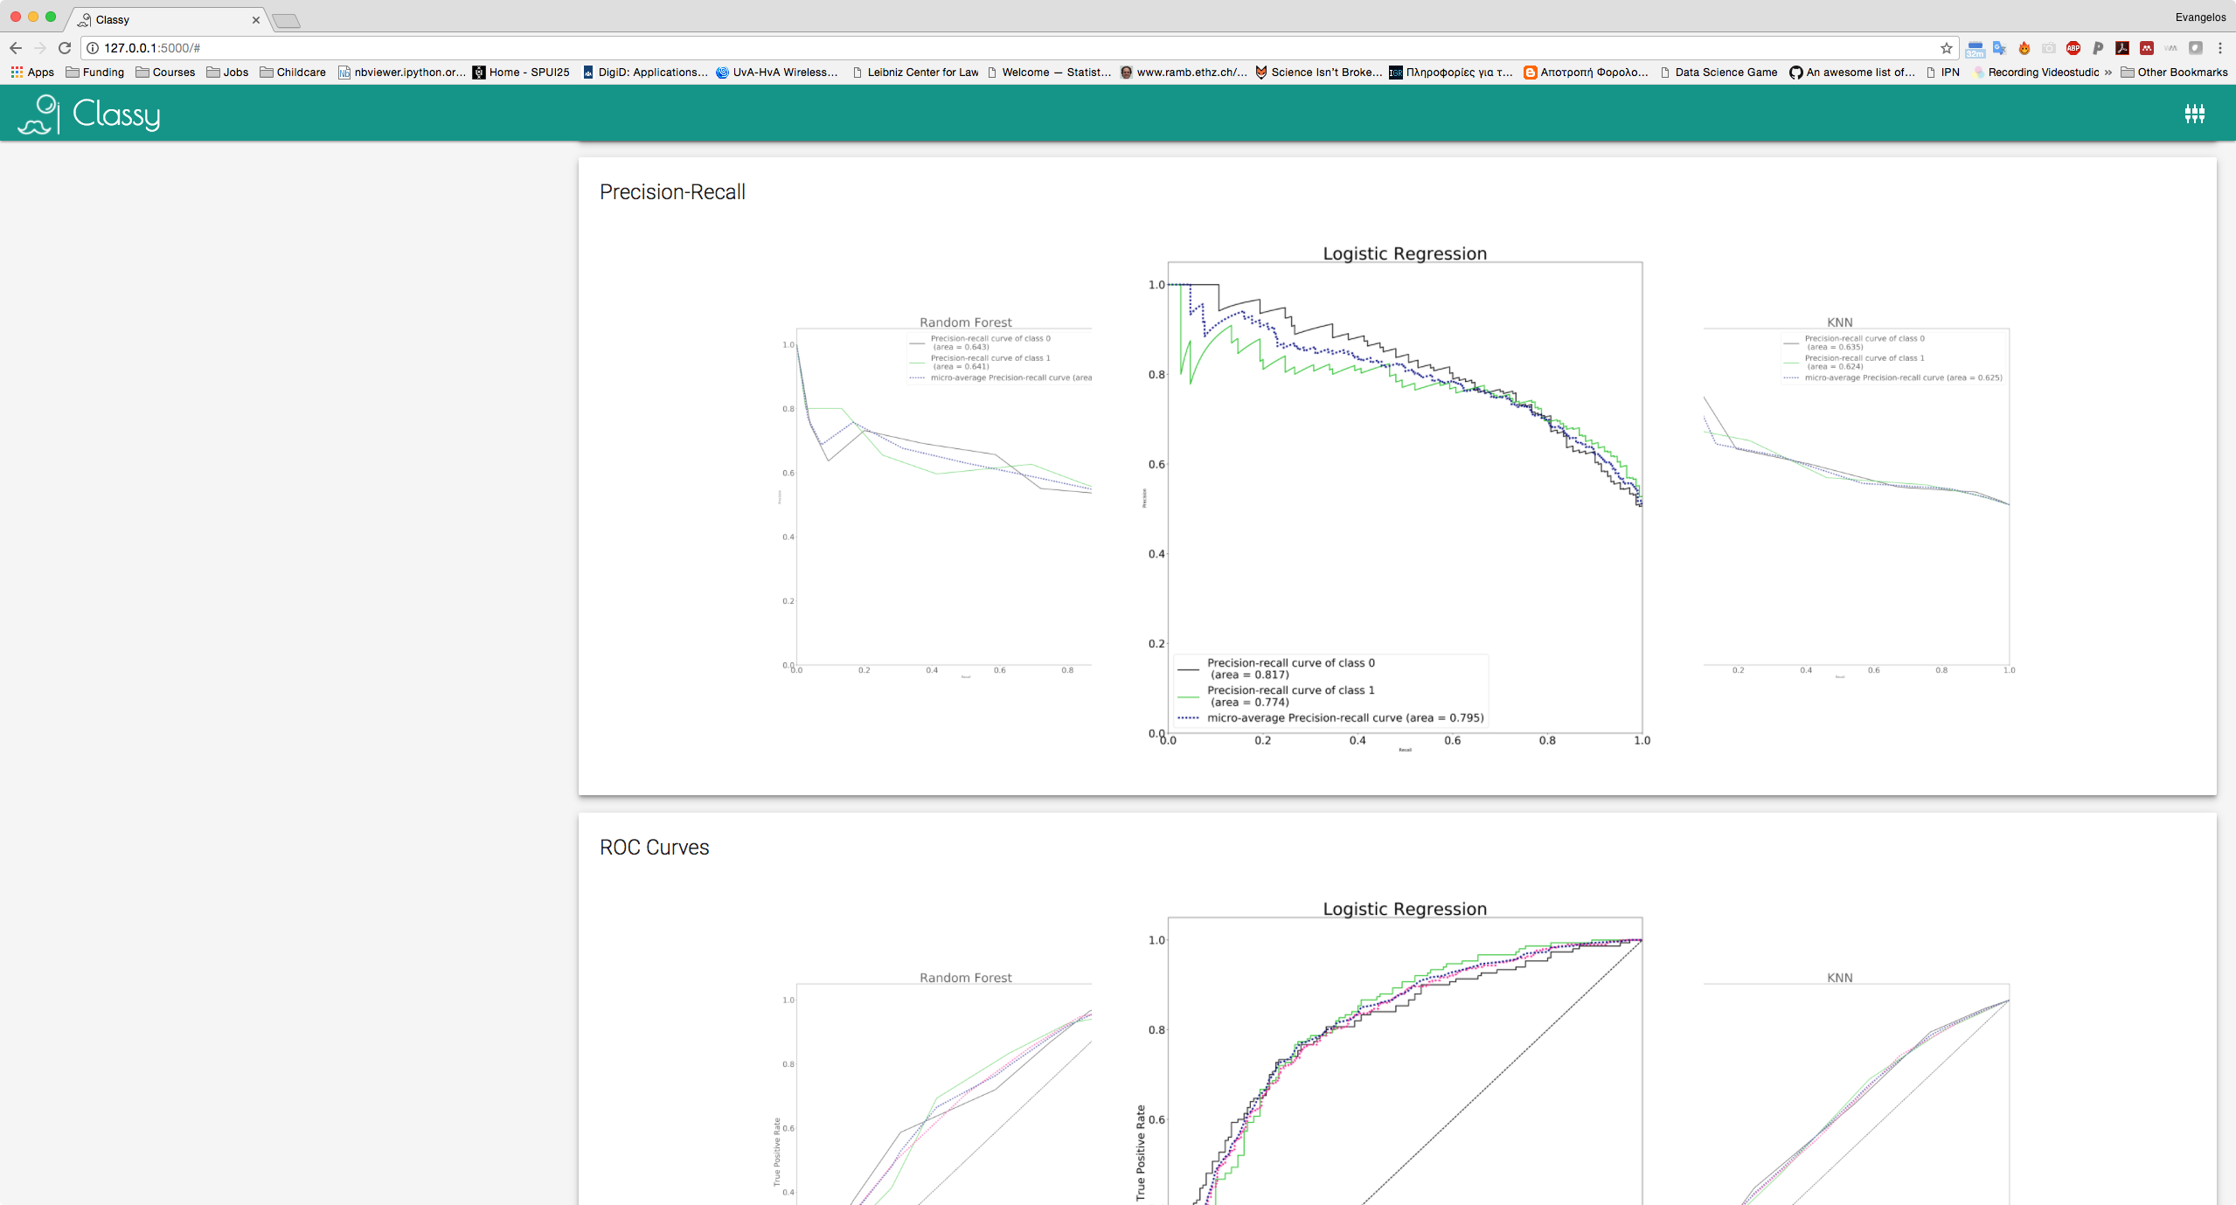The width and height of the screenshot is (2236, 1205).
Task: Open the Other Bookmarks folder
Action: pos(2174,73)
